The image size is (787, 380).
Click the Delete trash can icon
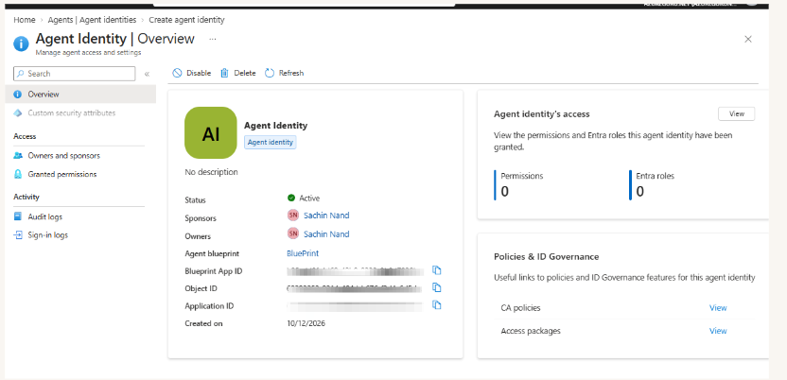point(225,73)
